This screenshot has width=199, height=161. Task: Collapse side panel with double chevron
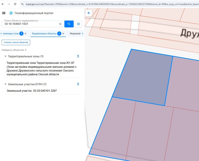coord(89,13)
